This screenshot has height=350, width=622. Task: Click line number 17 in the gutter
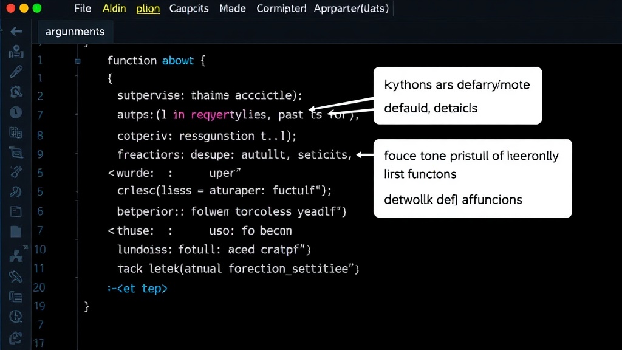point(39,343)
